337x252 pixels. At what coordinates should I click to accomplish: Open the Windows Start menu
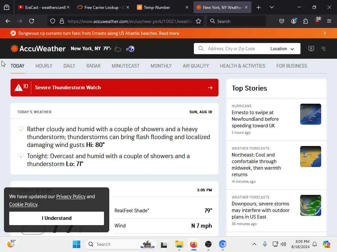pyautogui.click(x=76, y=244)
